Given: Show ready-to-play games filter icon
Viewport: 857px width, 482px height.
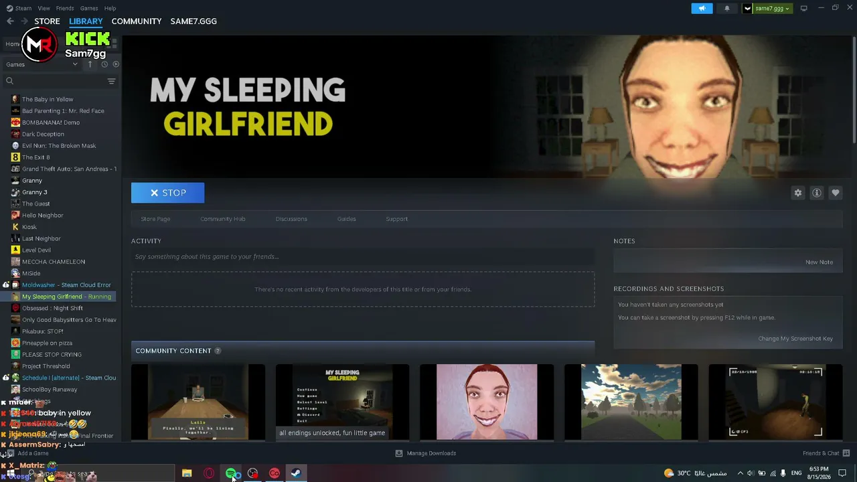Looking at the screenshot, I should click(x=116, y=64).
